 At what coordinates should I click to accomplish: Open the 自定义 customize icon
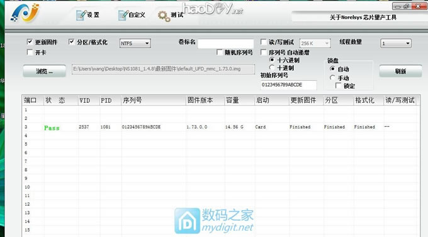[123, 15]
